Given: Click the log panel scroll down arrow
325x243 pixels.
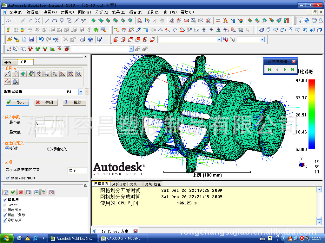Looking at the screenshot, I should (x=319, y=222).
